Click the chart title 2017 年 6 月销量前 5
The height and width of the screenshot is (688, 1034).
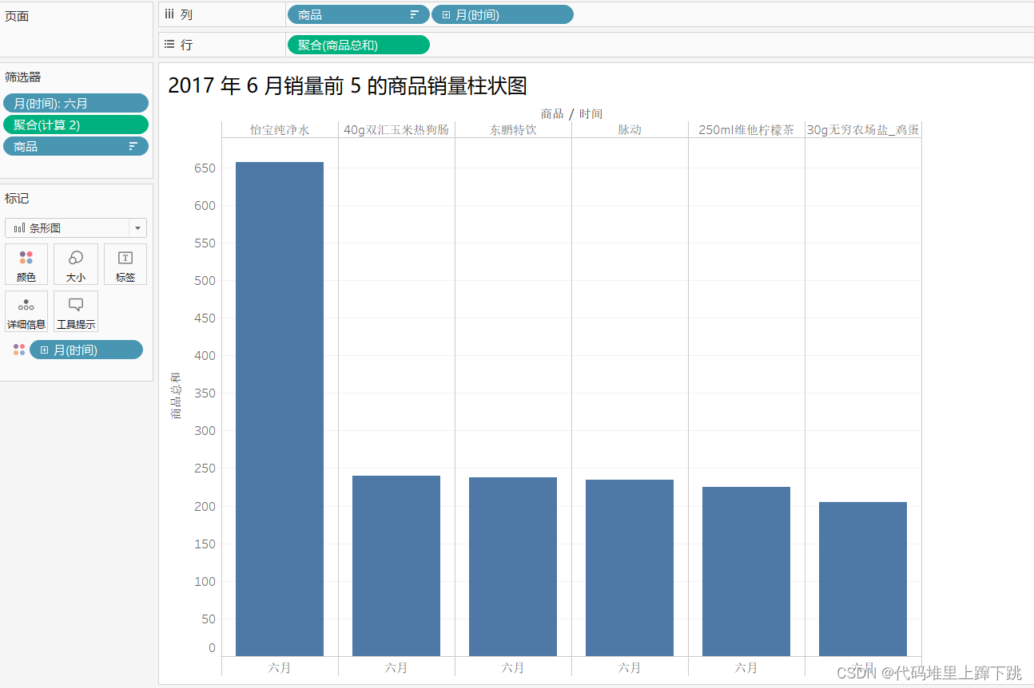348,85
